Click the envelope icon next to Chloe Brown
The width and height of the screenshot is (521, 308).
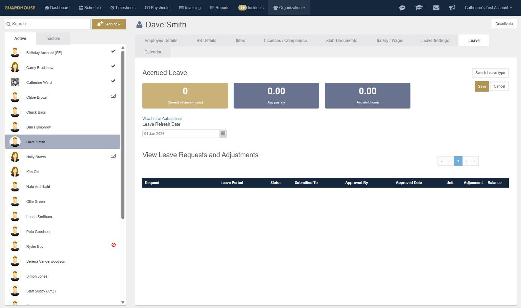pyautogui.click(x=113, y=96)
